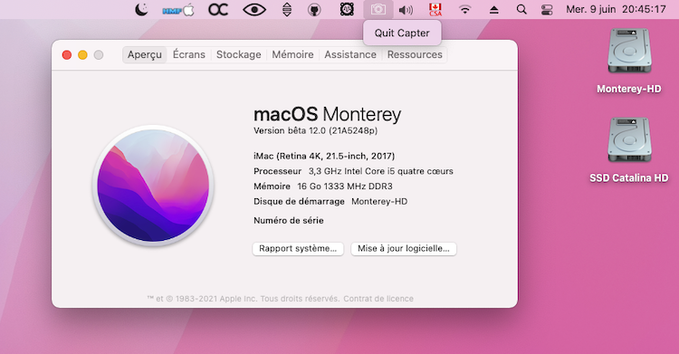Open the up-down arrows menu bar icon
This screenshot has height=354, width=679.
pyautogui.click(x=287, y=10)
